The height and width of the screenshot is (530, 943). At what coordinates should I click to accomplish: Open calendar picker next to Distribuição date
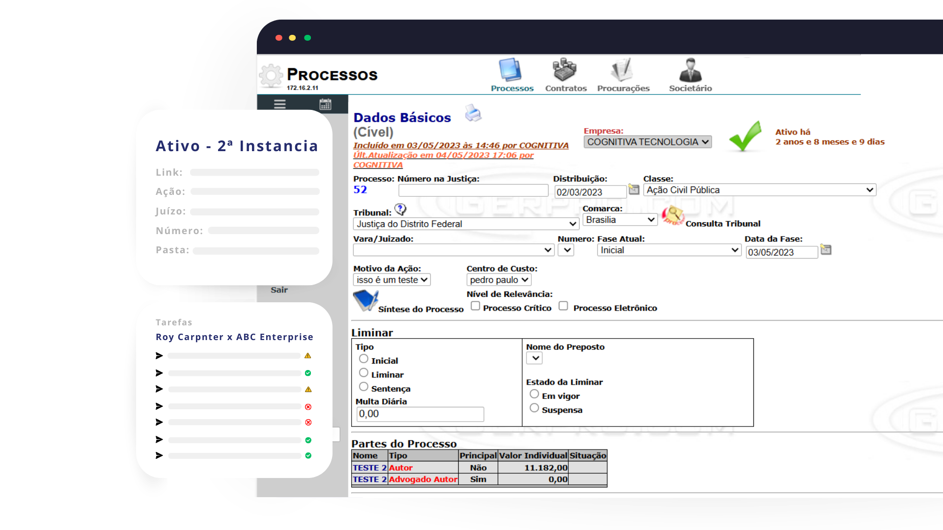(x=634, y=189)
